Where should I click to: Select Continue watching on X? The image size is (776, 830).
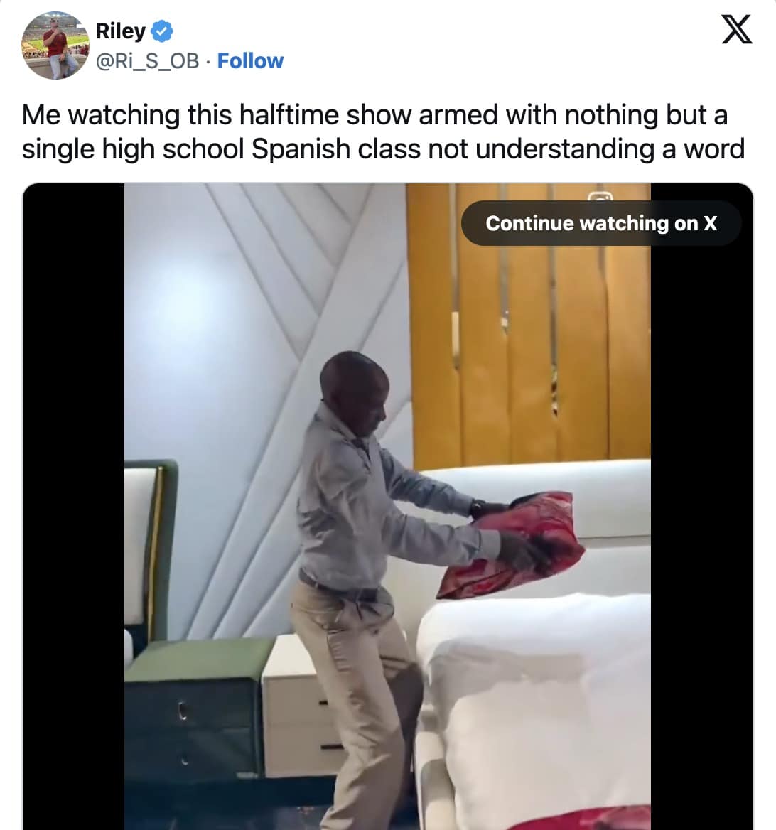[600, 223]
